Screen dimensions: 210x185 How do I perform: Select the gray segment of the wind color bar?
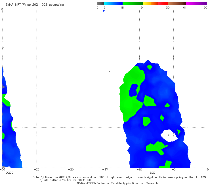[100, 3]
